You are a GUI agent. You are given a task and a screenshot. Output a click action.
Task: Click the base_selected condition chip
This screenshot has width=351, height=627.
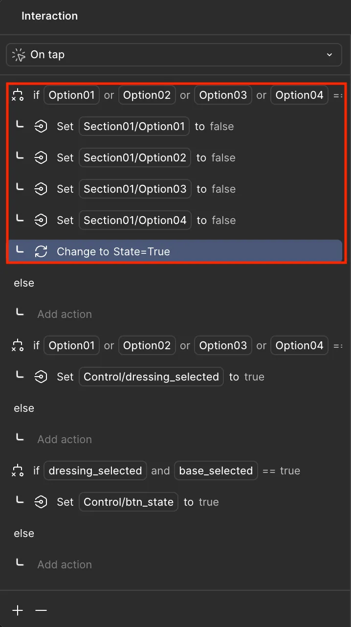(x=216, y=470)
